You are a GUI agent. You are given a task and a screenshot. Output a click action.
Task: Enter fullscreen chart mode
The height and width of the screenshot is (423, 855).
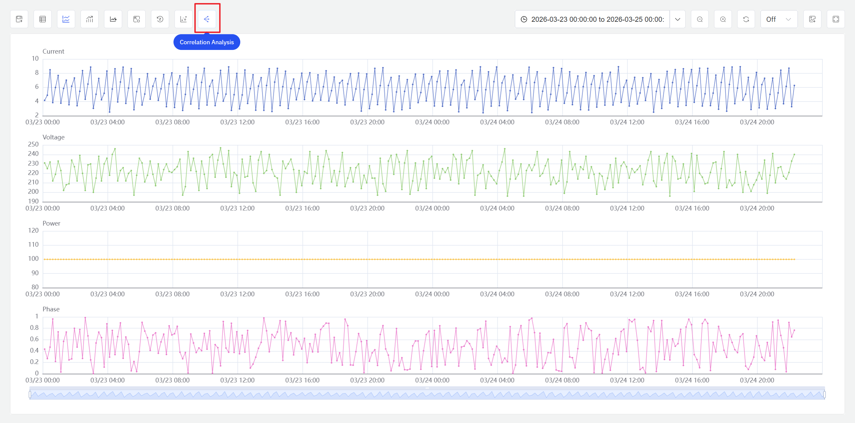pos(836,19)
